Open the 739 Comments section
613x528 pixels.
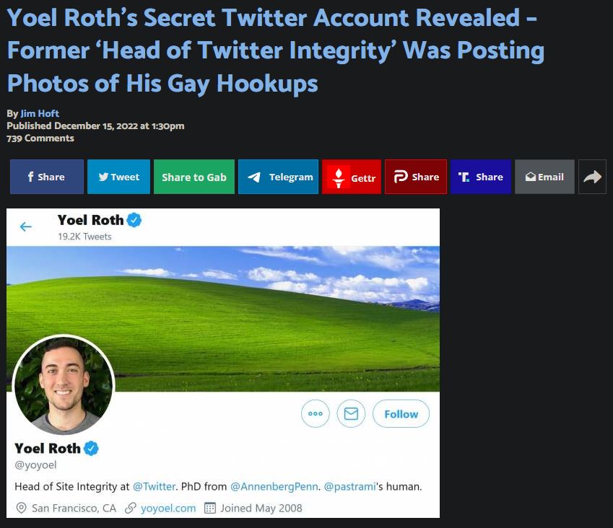click(x=40, y=138)
